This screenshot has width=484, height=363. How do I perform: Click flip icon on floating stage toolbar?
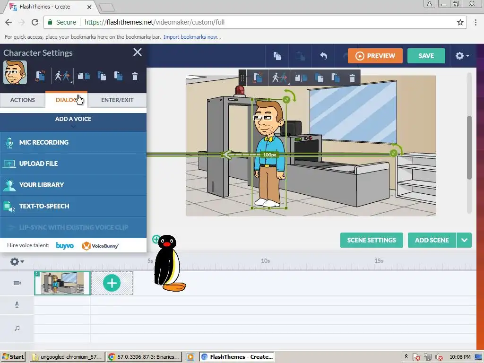301,78
